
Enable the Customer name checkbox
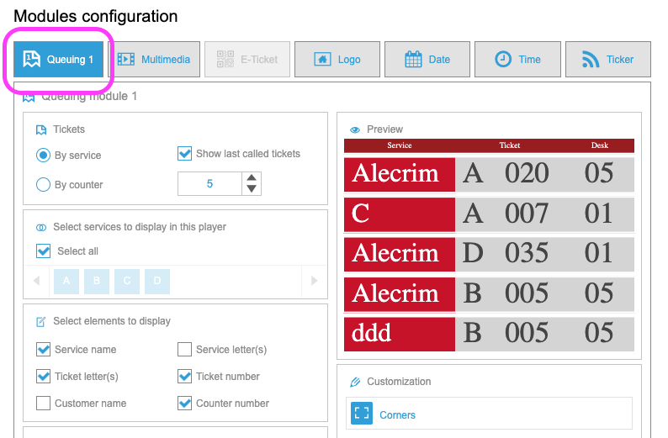44,404
